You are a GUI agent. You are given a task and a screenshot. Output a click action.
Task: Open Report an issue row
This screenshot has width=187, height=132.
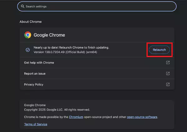click(x=97, y=73)
